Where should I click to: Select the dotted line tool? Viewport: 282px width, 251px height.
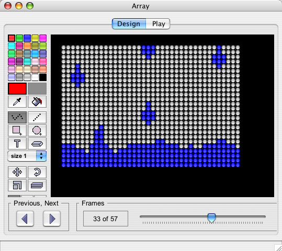coord(37,117)
